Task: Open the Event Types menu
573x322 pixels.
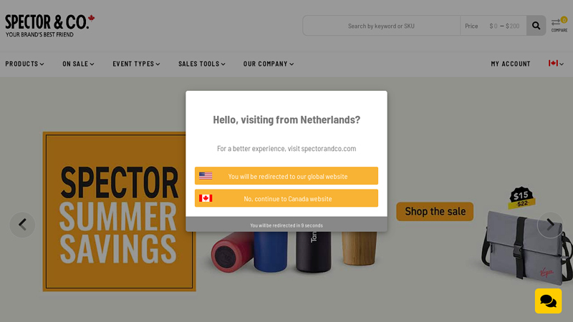Action: pyautogui.click(x=136, y=64)
